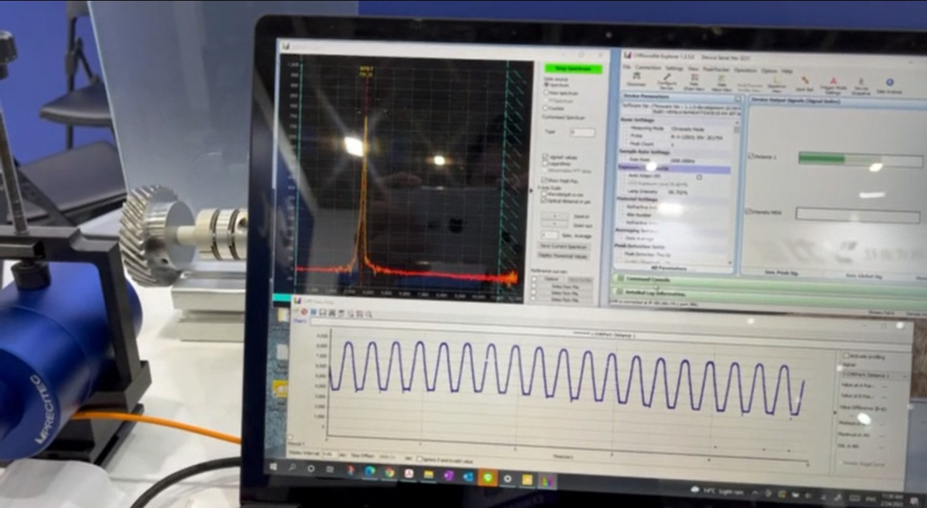Open File Explorer from taskbar
The width and height of the screenshot is (927, 508).
point(428,474)
